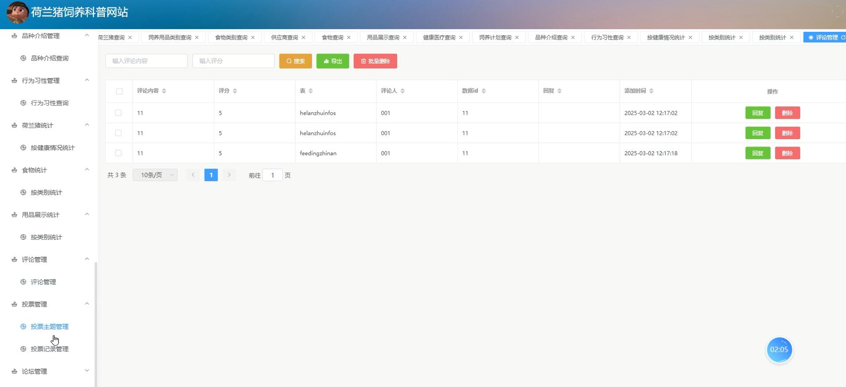The image size is (846, 387).
Task: Collapse the 行为习性管理 menu chevron
Action: (x=87, y=80)
